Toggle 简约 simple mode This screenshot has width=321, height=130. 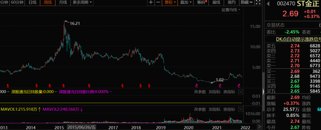point(232,2)
